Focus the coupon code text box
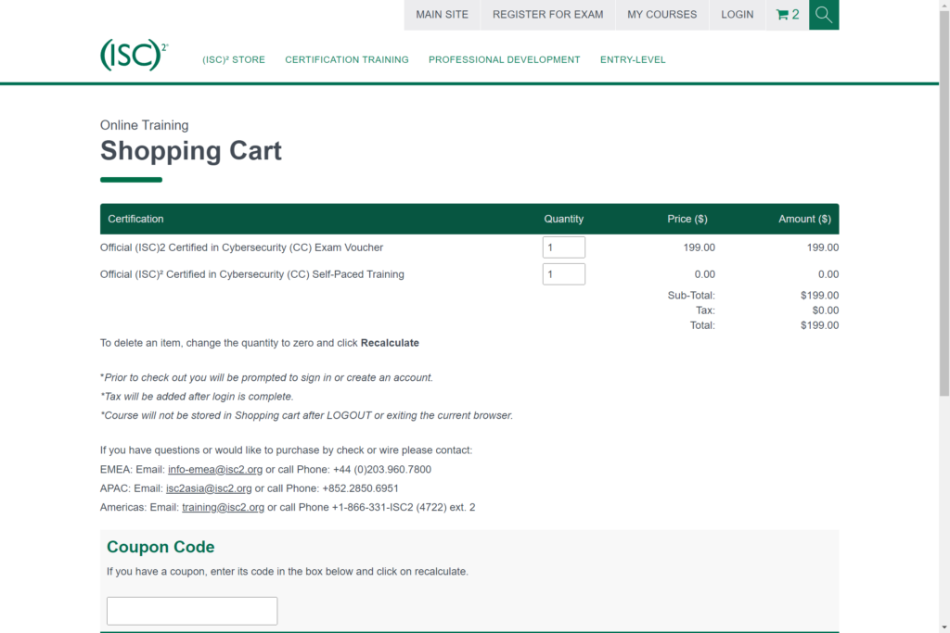950x633 pixels. click(x=192, y=611)
